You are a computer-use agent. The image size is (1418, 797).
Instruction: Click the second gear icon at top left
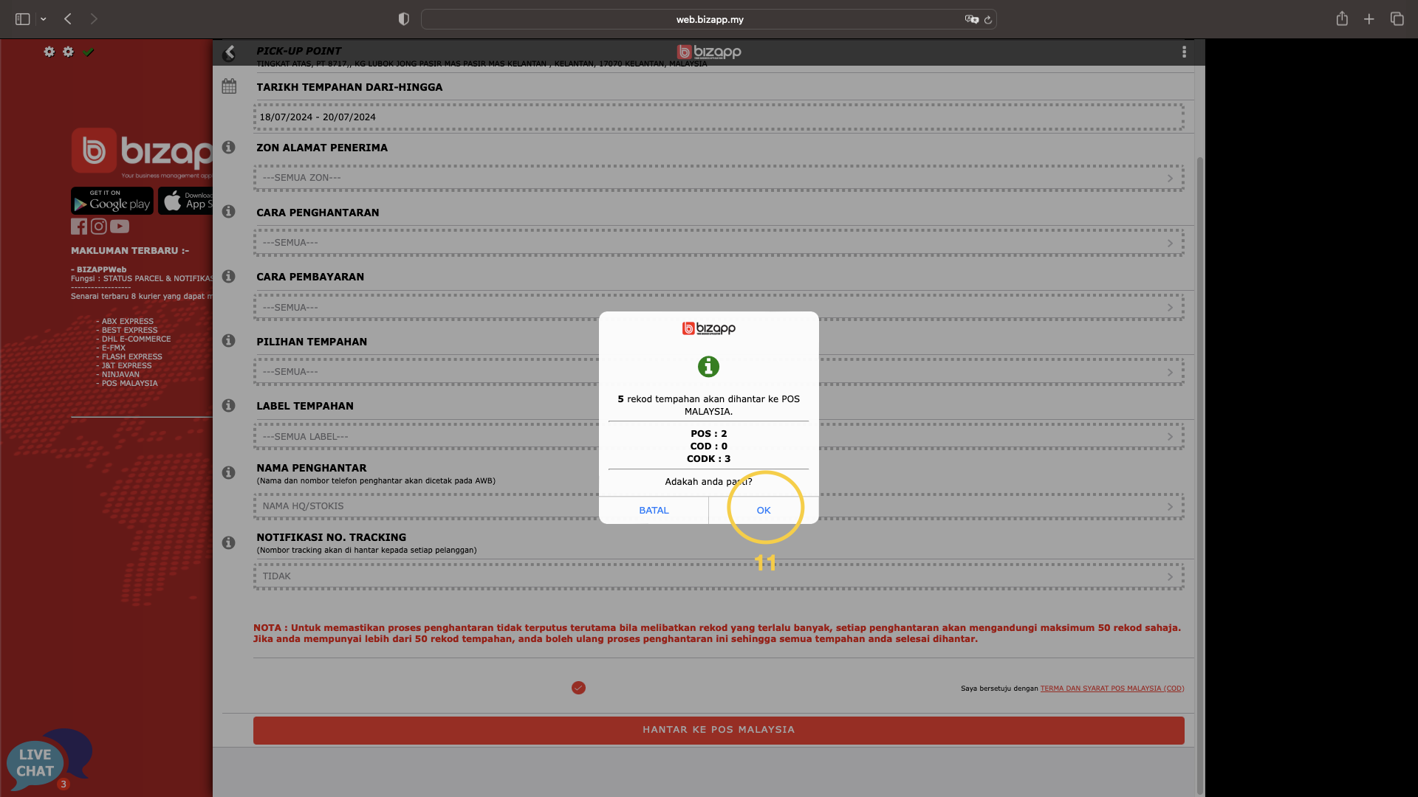[x=68, y=52]
